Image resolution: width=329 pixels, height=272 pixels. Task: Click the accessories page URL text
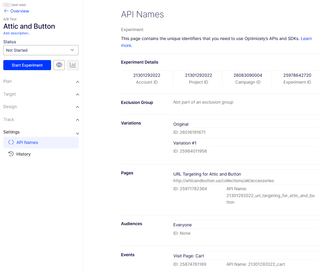pos(224,181)
